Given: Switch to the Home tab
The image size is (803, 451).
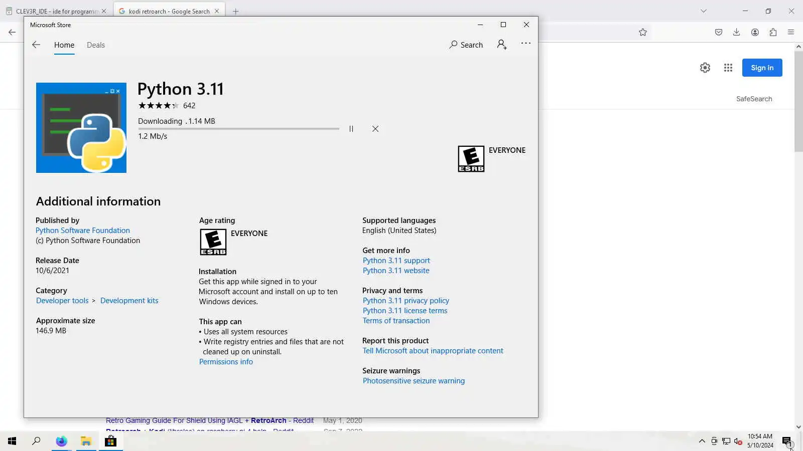Looking at the screenshot, I should tap(64, 45).
